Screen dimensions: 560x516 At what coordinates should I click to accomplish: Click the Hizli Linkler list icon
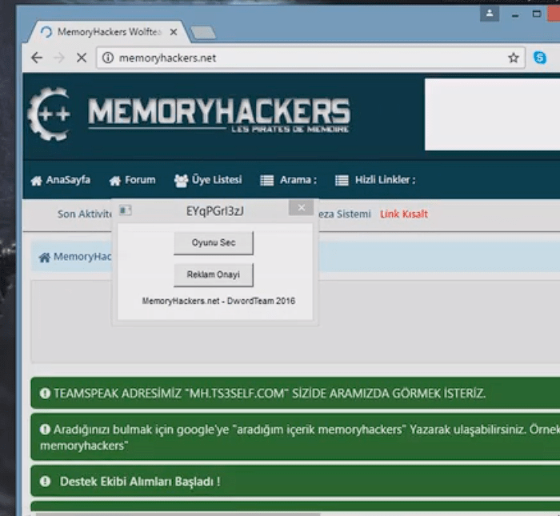(x=342, y=180)
